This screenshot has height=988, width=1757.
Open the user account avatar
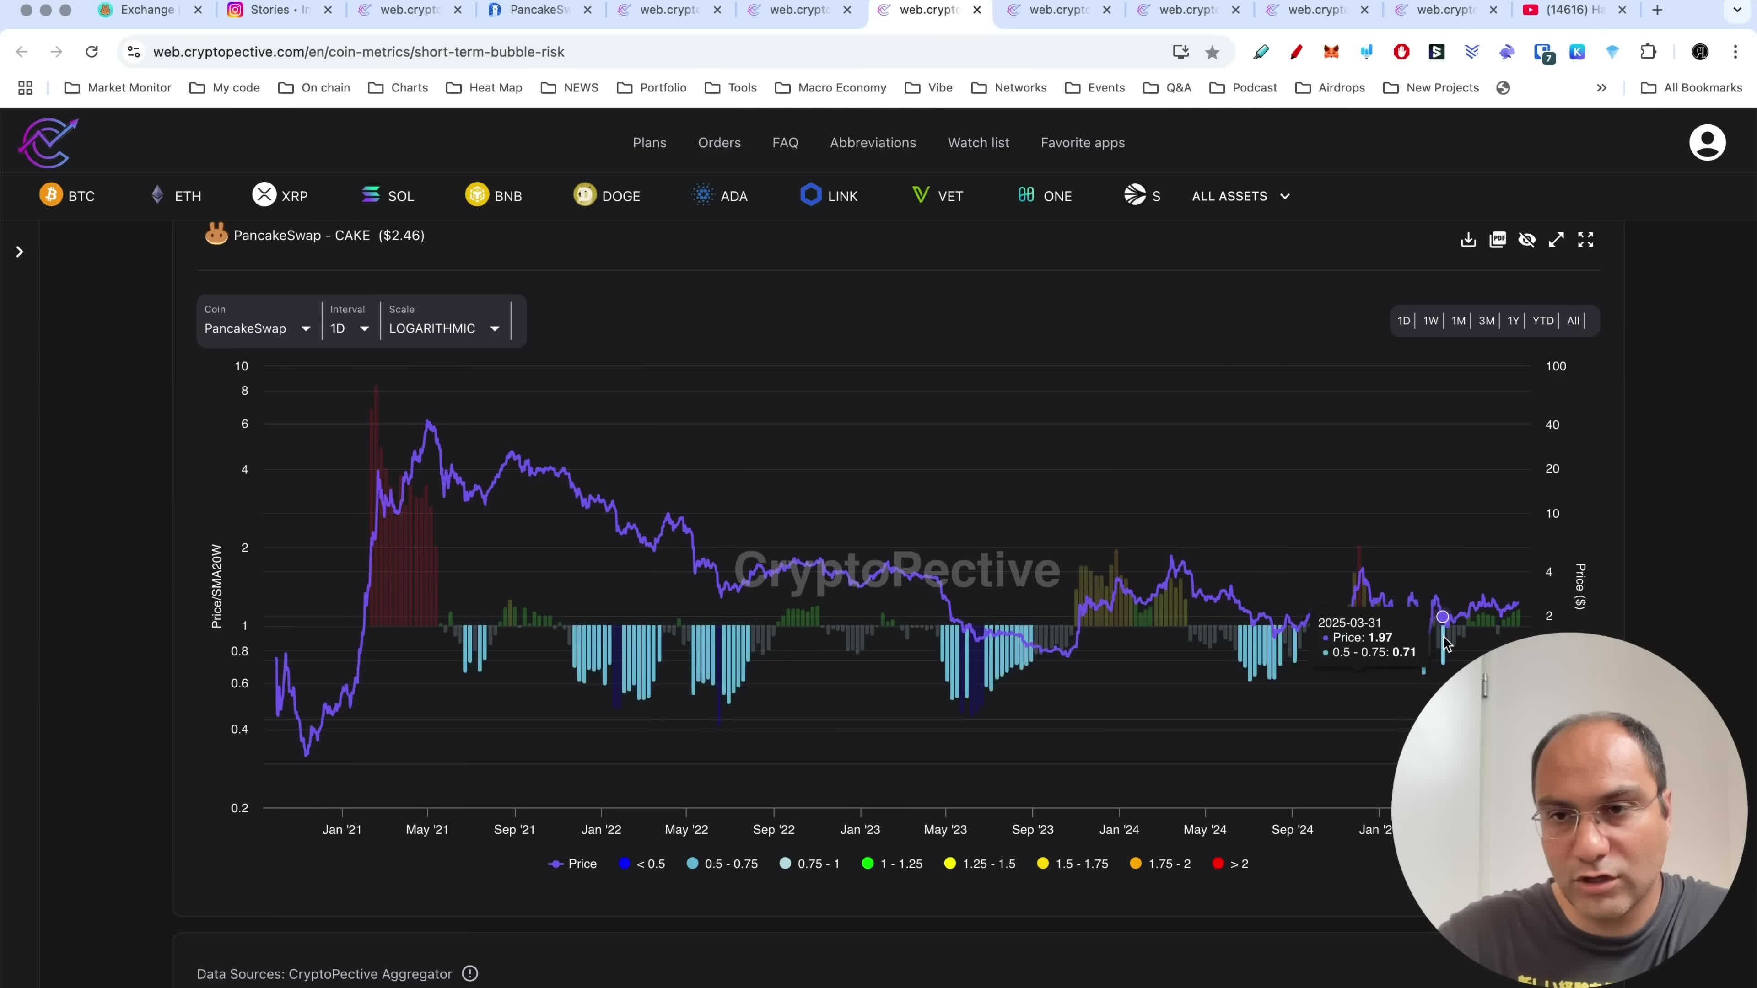(1707, 143)
